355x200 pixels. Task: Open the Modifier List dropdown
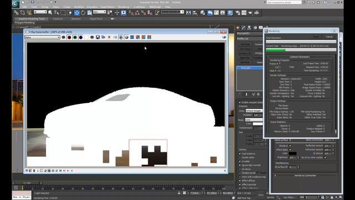tap(250, 39)
